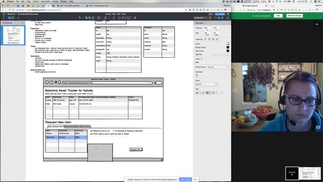
Task: Click the group selection icon in toolbar
Action: coord(99,18)
